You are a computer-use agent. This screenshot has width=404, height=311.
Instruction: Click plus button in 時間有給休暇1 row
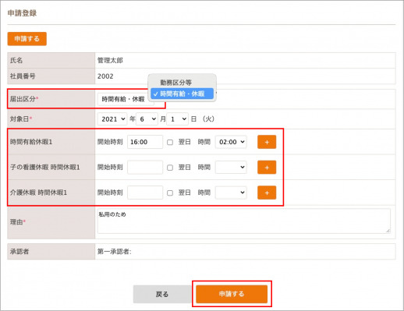[267, 142]
